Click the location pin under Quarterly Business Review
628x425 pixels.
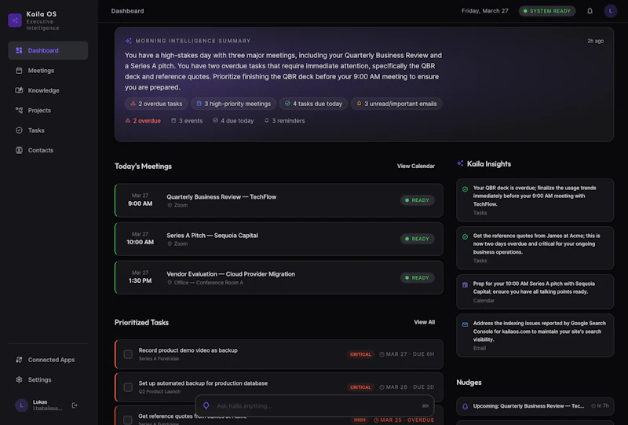[170, 205]
